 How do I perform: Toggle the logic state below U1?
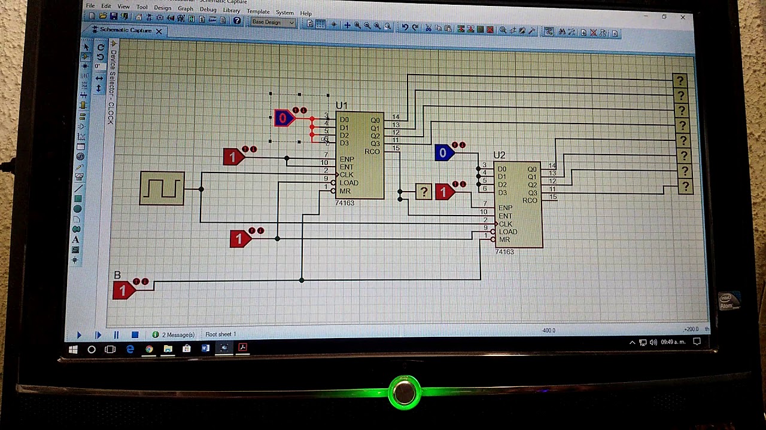(x=240, y=239)
